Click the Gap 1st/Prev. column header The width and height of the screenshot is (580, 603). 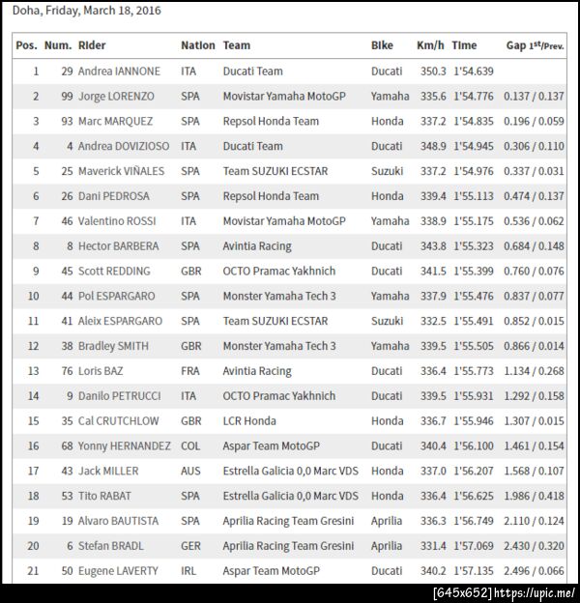click(x=535, y=45)
